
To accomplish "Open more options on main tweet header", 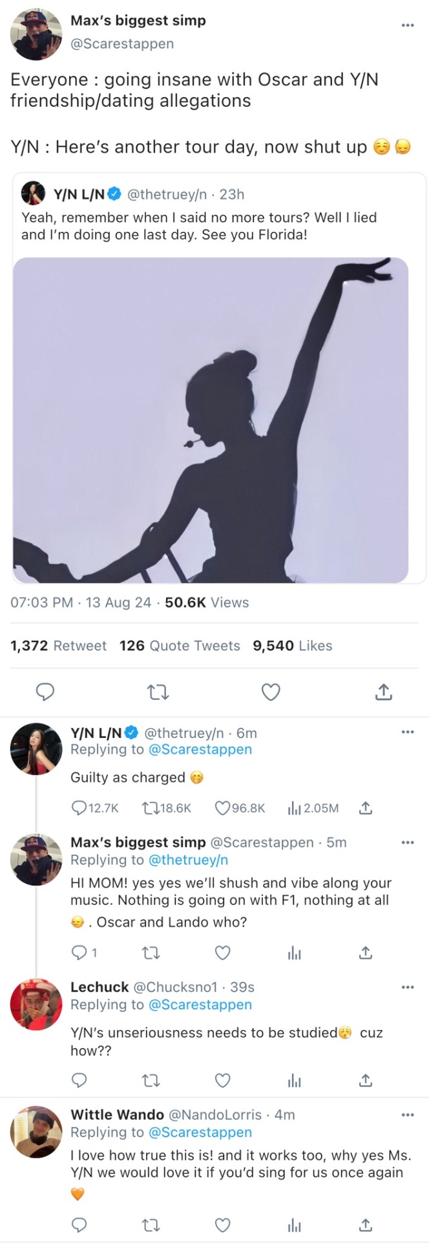I will [407, 25].
